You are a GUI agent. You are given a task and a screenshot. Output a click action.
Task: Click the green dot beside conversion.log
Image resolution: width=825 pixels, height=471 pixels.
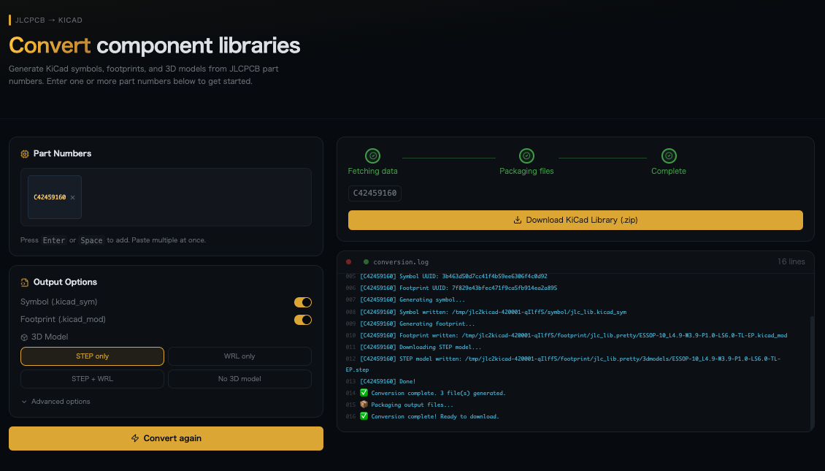367,261
